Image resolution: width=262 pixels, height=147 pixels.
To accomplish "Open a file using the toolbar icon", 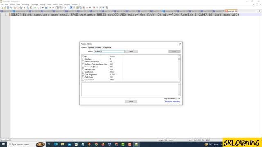I will point(5,7).
